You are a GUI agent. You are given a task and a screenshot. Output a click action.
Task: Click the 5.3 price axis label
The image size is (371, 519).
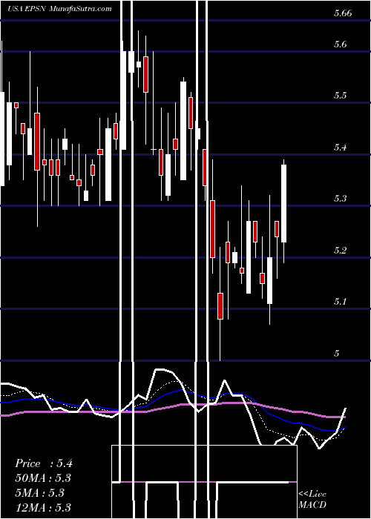340,199
